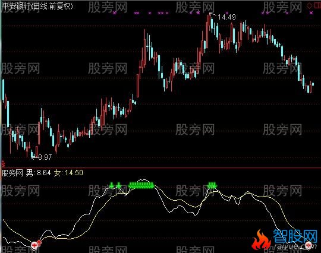Click the long cluster of green down arrows

point(141,185)
